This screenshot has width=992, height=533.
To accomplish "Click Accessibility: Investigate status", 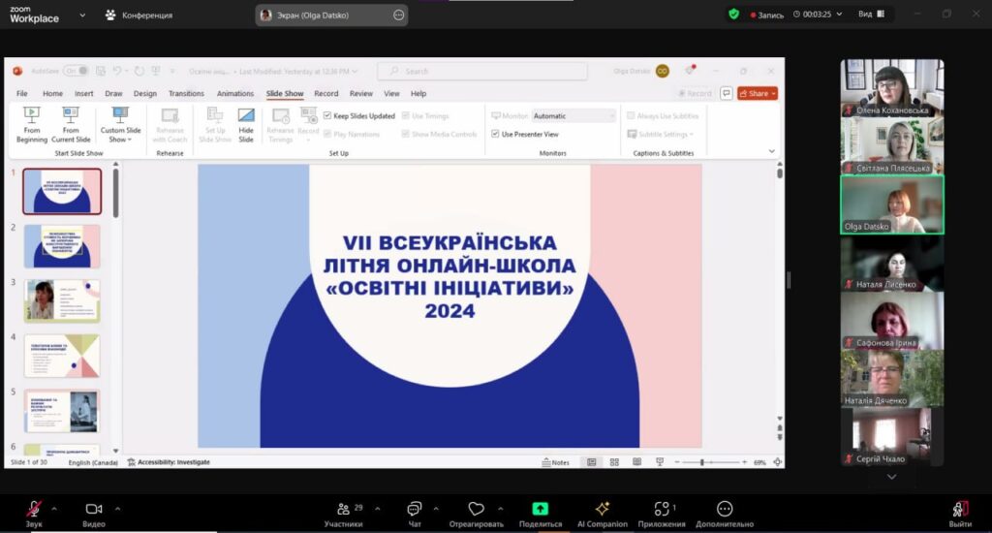I will pyautogui.click(x=169, y=462).
